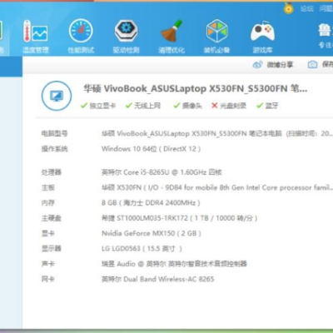
Task: Open the 游戏库 gamepad icon
Action: tap(262, 36)
